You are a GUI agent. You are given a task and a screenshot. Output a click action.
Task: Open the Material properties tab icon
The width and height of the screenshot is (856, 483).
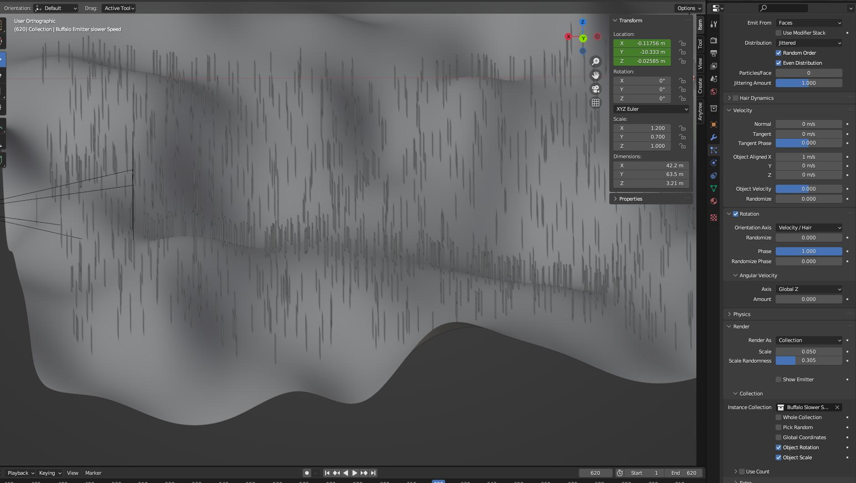pyautogui.click(x=714, y=201)
